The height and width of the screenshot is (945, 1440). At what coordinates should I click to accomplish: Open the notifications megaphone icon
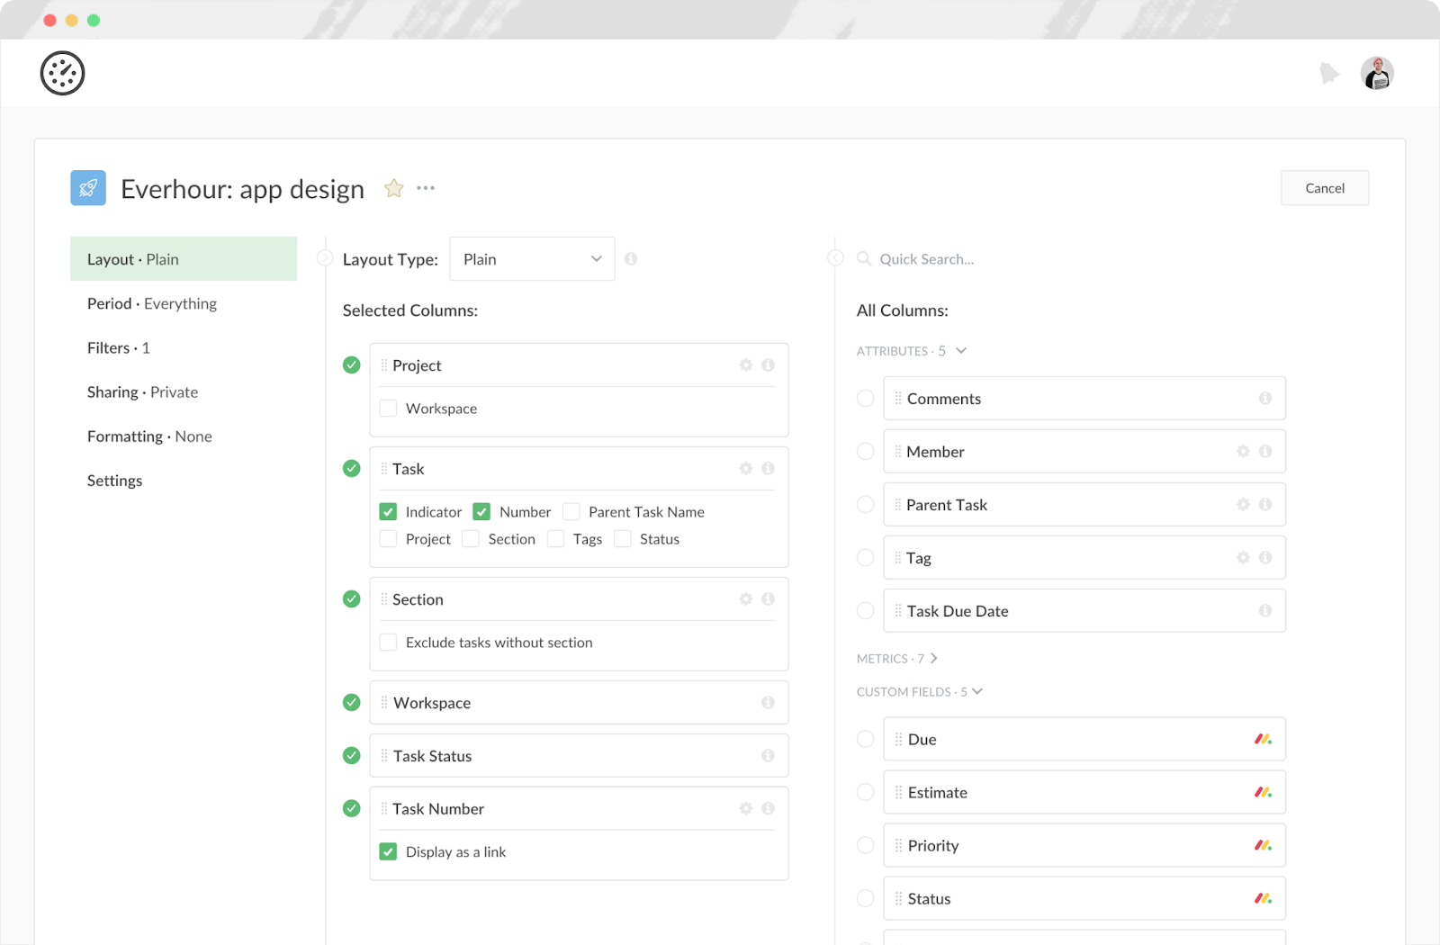click(x=1329, y=73)
